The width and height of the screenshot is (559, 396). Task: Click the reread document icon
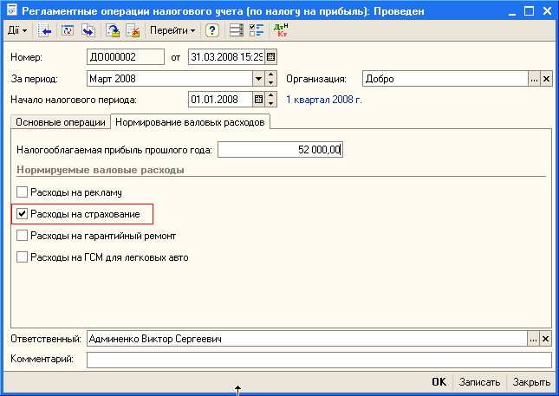point(68,30)
